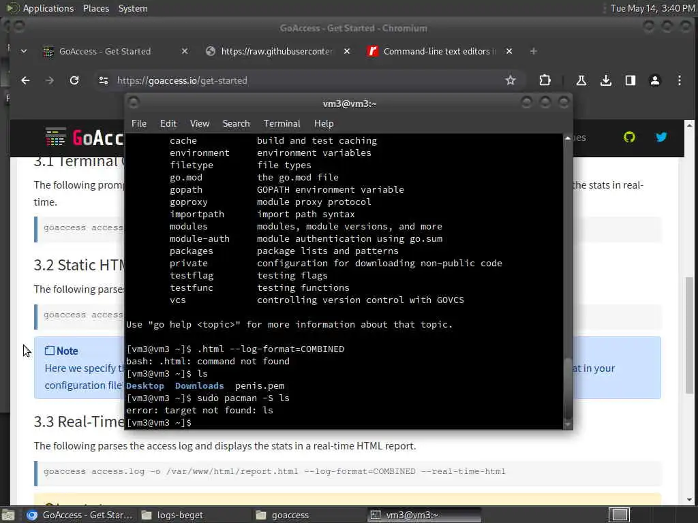Click browser page scroll-down arrow
Viewport: 698px width, 523px height.
point(689,500)
